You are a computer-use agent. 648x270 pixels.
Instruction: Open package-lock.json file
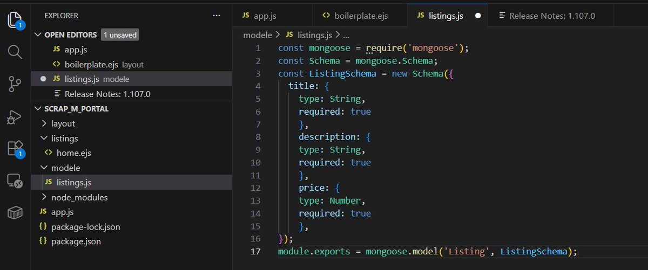tap(132, 227)
